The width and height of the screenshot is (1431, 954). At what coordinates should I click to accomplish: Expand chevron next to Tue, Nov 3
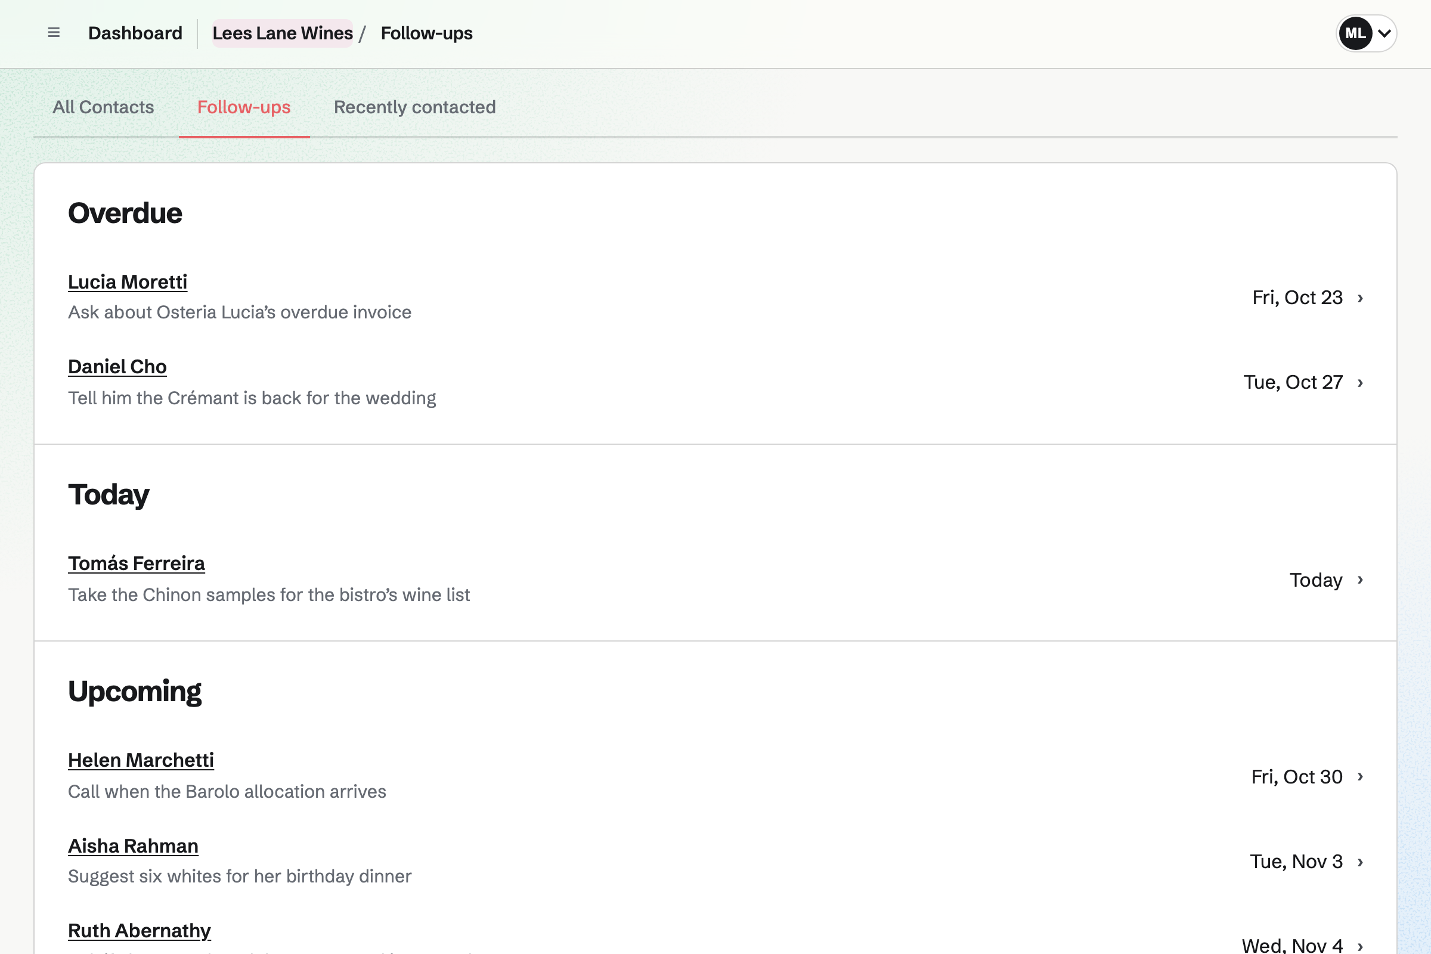[1361, 862]
